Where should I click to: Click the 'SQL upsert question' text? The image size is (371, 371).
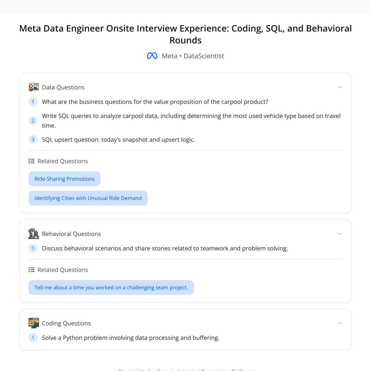pos(119,139)
